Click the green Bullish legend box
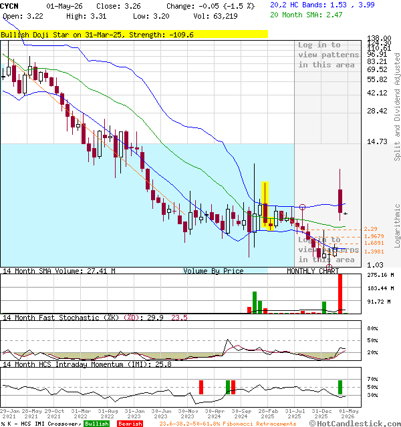 click(96, 424)
